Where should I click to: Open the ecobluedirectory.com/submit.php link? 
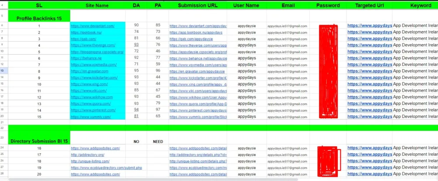coord(106,168)
